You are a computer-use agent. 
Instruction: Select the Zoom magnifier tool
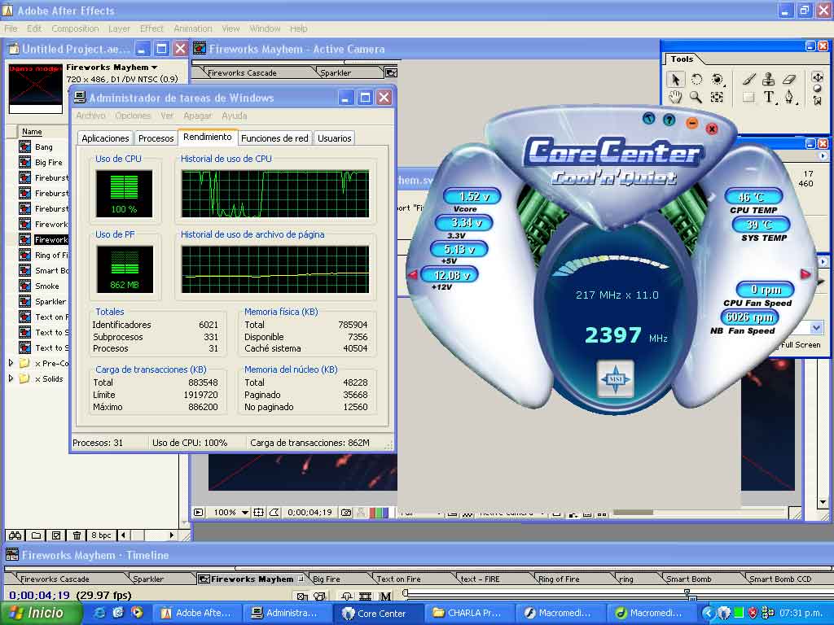pyautogui.click(x=696, y=97)
